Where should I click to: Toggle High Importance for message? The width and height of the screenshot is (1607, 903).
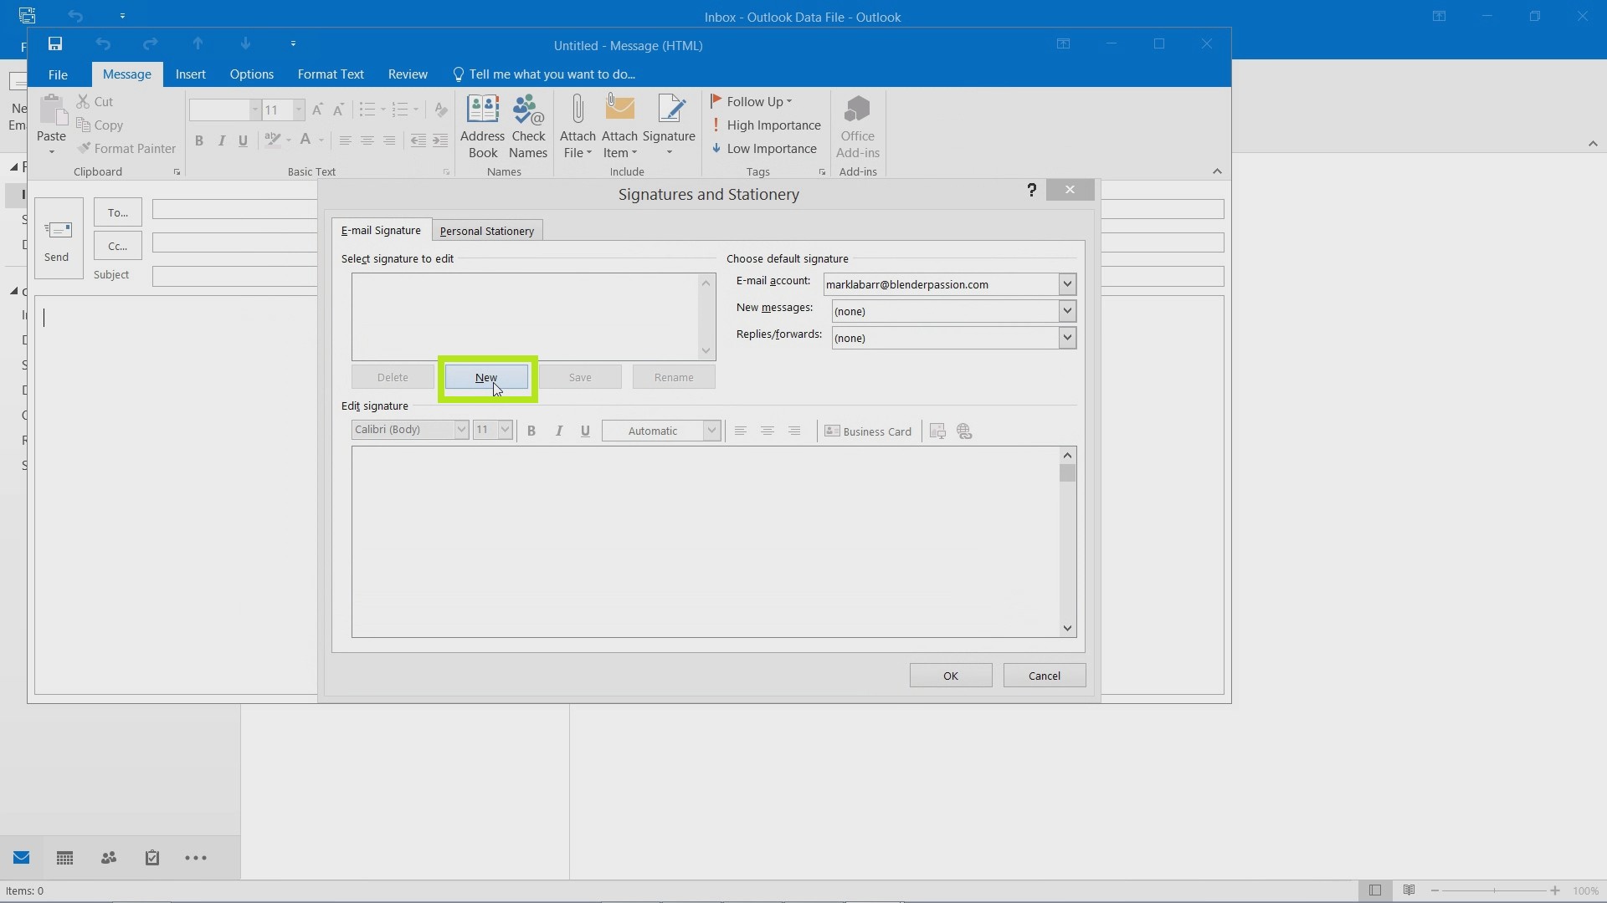(x=767, y=125)
